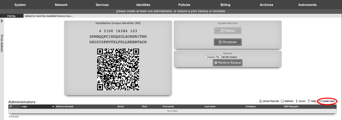Toggle the select-all checkbox in table header
Viewport: 342px width, 120px height.
coord(11,106)
